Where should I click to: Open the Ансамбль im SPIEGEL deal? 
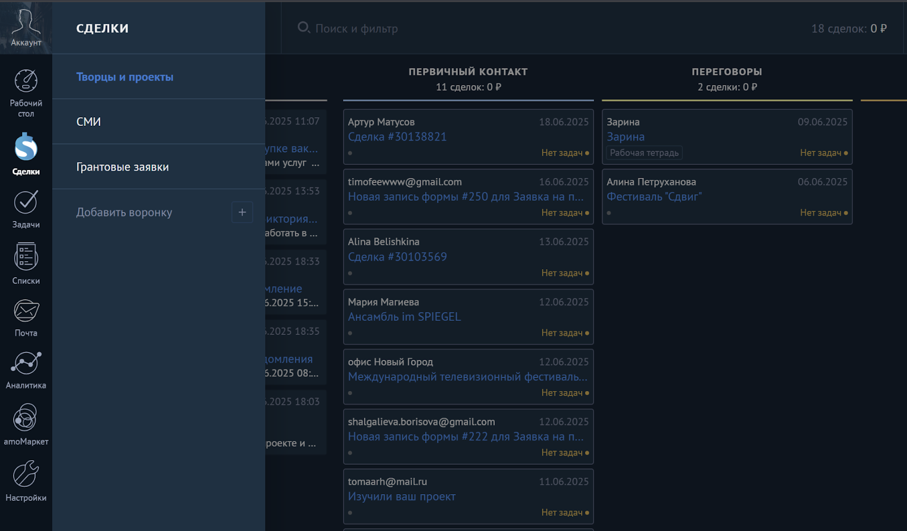click(404, 317)
